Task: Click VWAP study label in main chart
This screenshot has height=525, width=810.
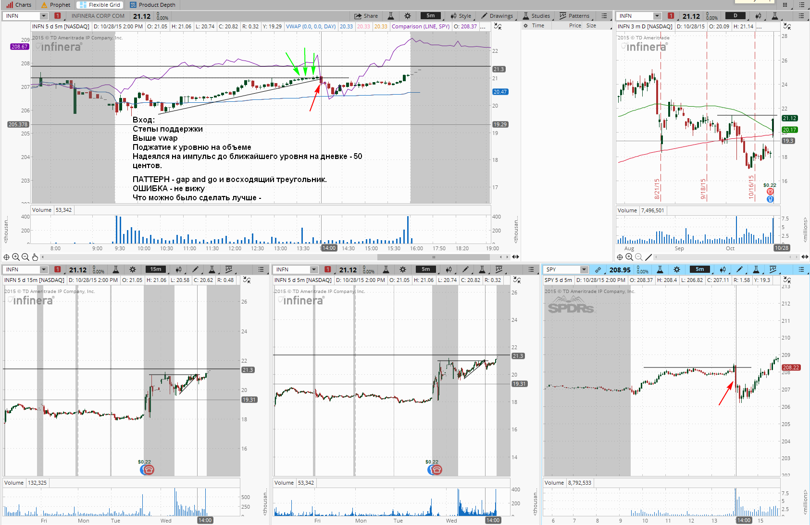Action: point(311,26)
